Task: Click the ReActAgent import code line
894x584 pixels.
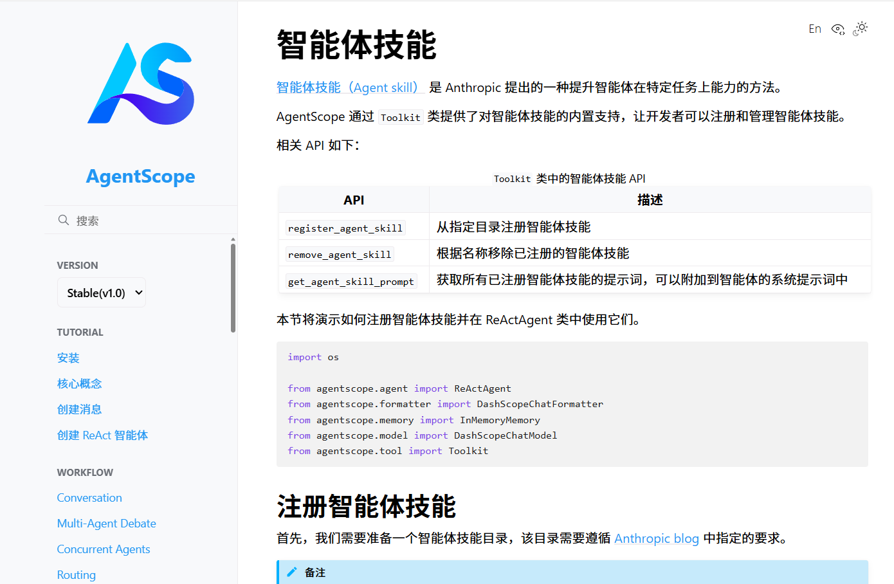Action: click(399, 388)
